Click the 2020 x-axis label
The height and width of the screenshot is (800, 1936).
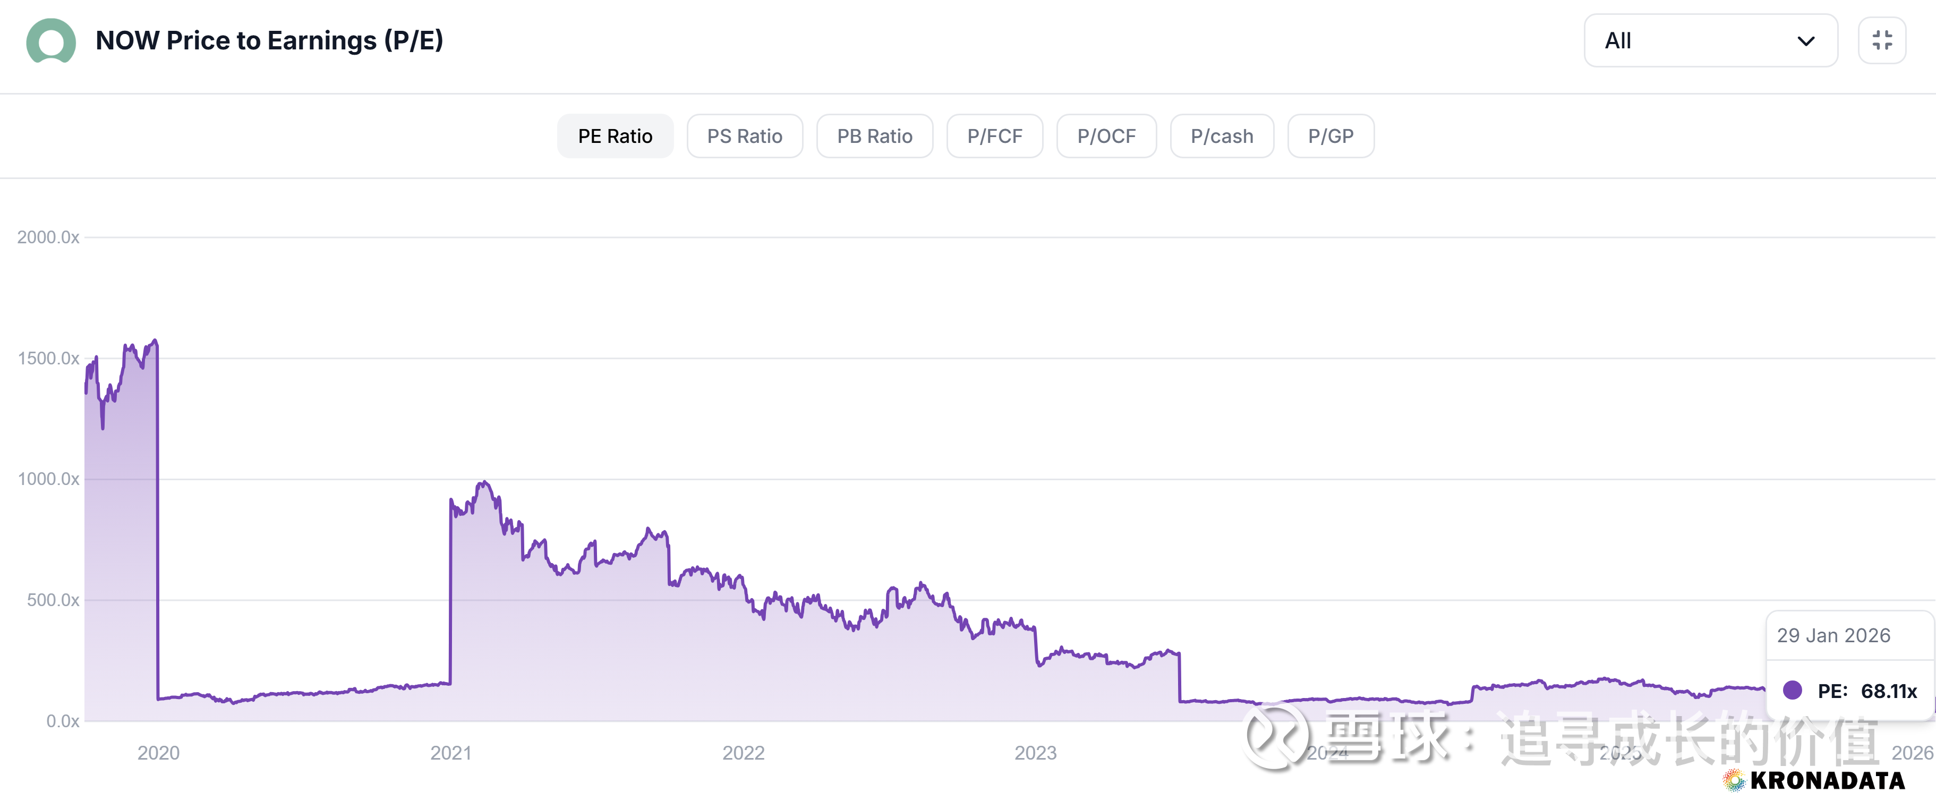(x=158, y=753)
